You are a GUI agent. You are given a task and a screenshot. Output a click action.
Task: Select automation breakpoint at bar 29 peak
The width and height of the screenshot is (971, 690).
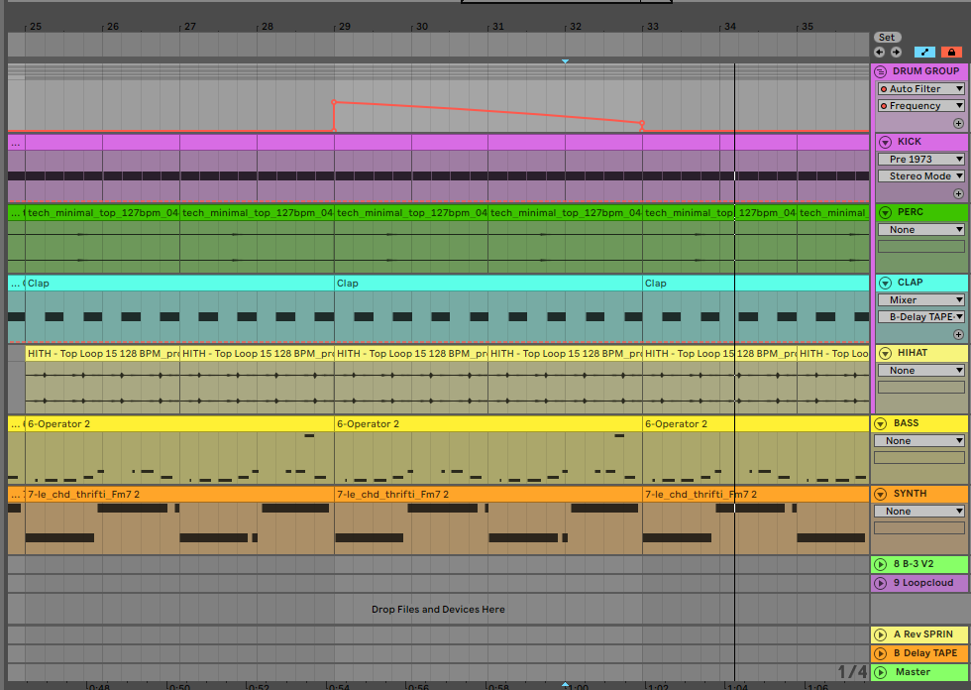click(335, 102)
